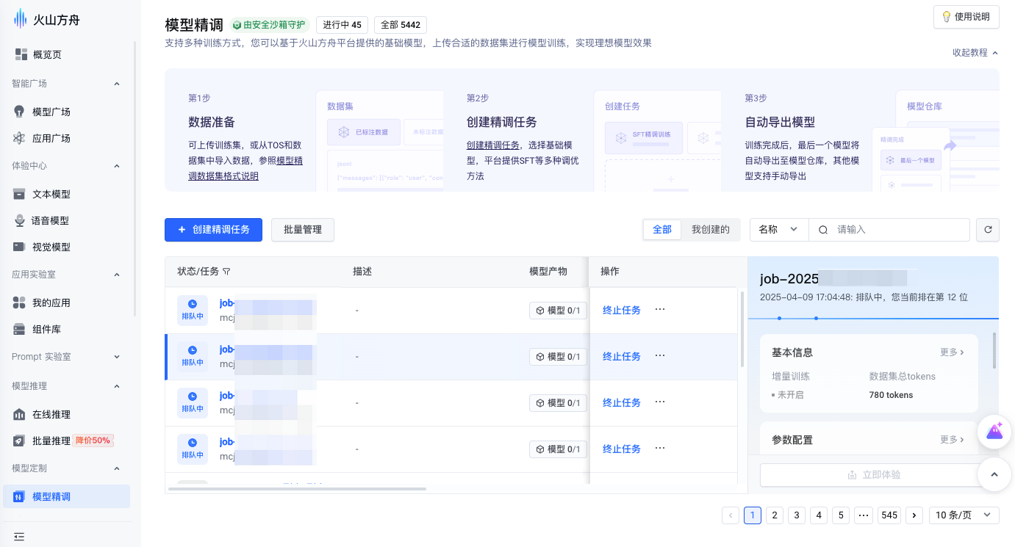Open 在线推理 in the sidebar
Screen dimensions: 1015x547
pos(51,415)
